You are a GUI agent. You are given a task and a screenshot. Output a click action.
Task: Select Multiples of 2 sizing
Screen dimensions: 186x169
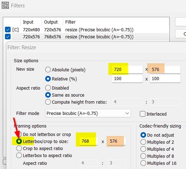pyautogui.click(x=143, y=142)
